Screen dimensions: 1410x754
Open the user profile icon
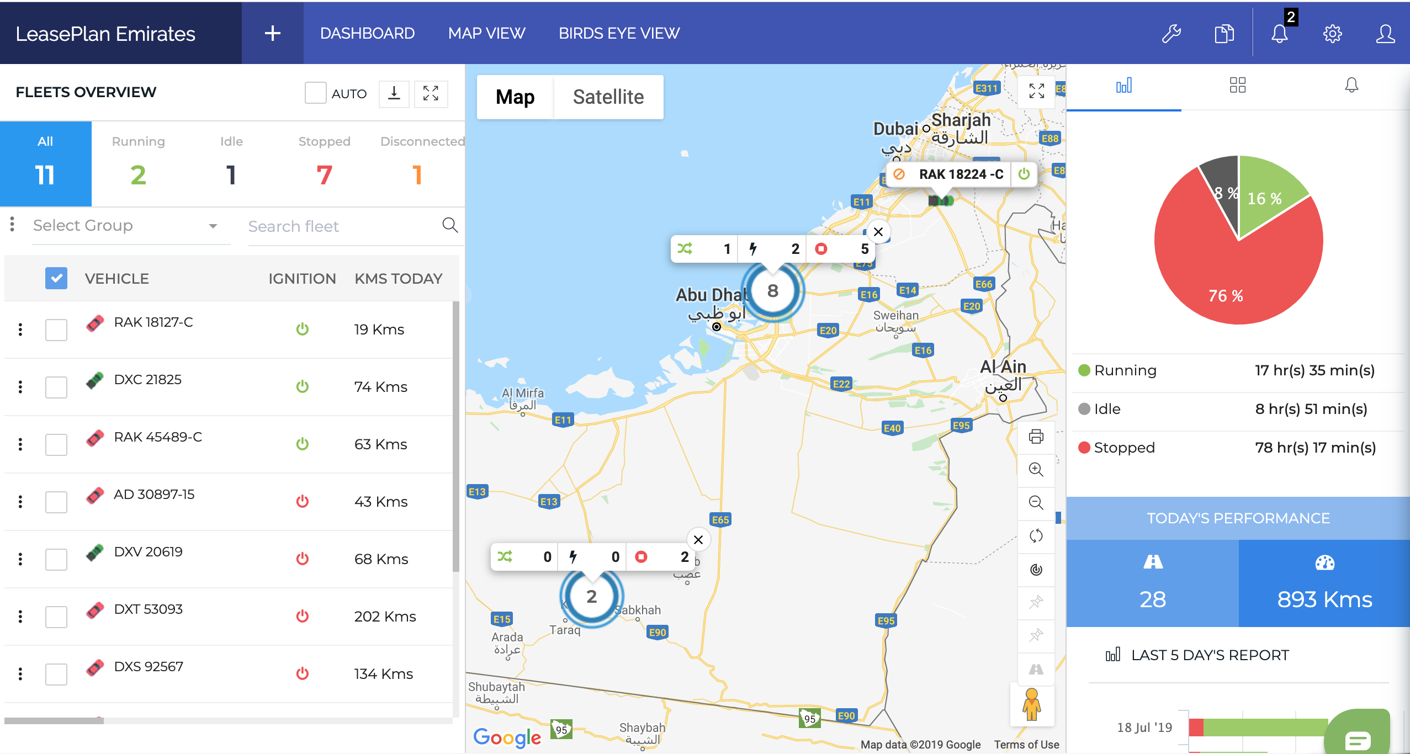[x=1386, y=34]
